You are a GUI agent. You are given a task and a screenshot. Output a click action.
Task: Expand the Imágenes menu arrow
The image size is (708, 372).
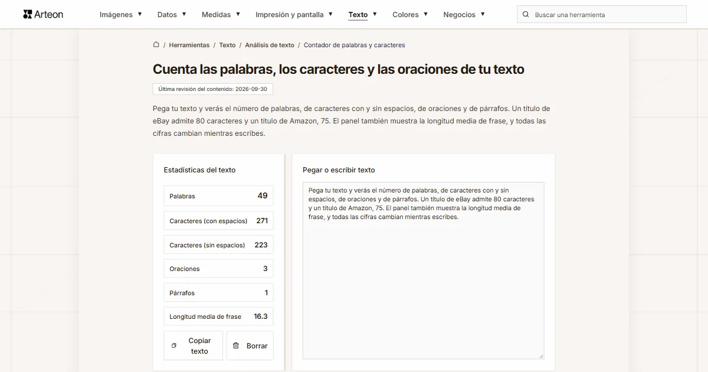coord(140,14)
